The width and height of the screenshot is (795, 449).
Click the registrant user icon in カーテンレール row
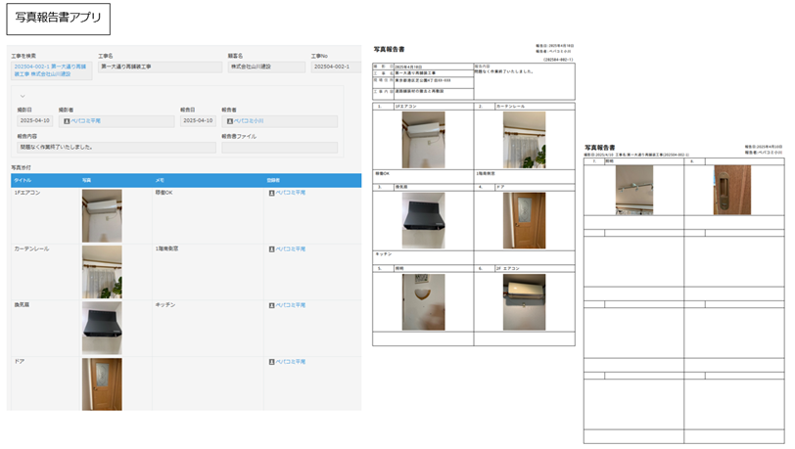(271, 249)
